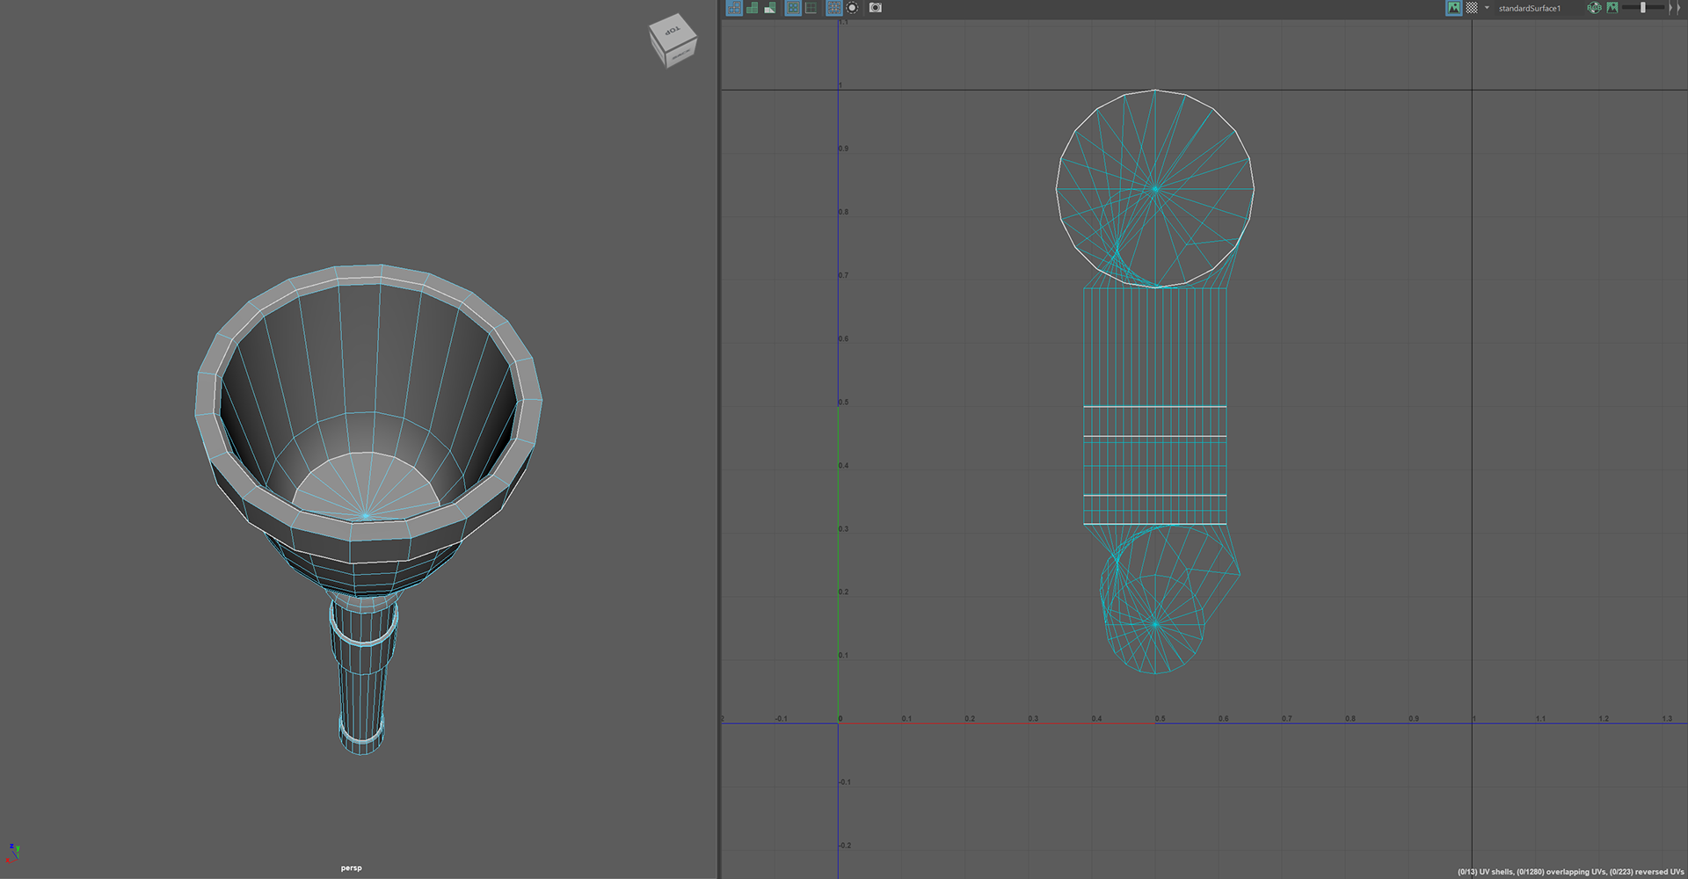Toggle texture borders display icon
Screen dimensions: 1688x879
tap(793, 8)
